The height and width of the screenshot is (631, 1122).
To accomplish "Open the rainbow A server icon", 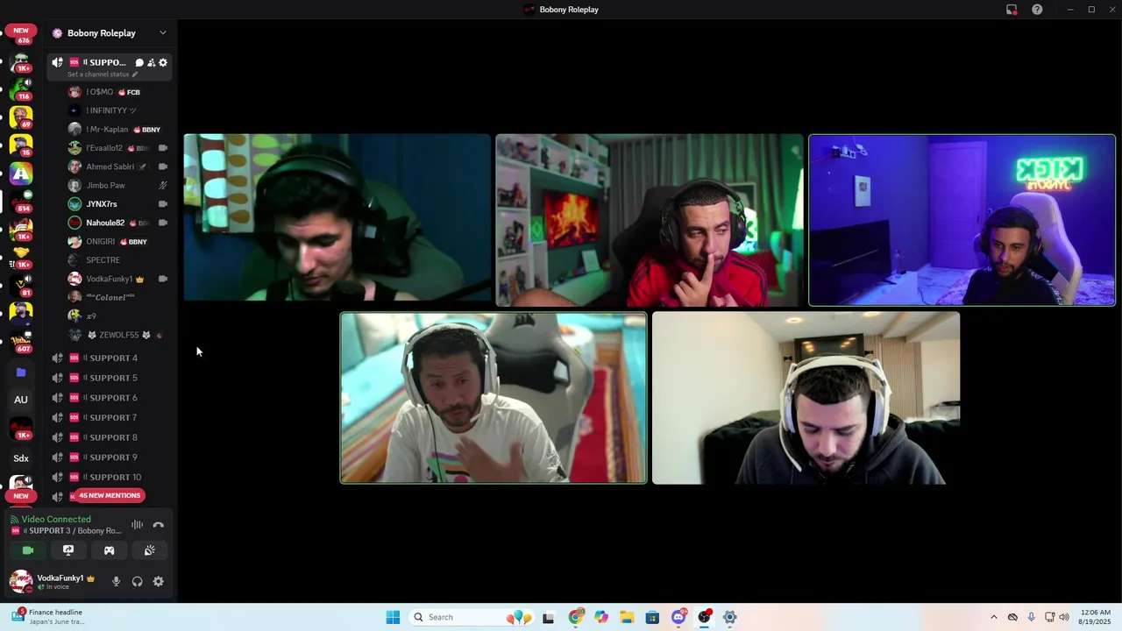I will (x=21, y=174).
